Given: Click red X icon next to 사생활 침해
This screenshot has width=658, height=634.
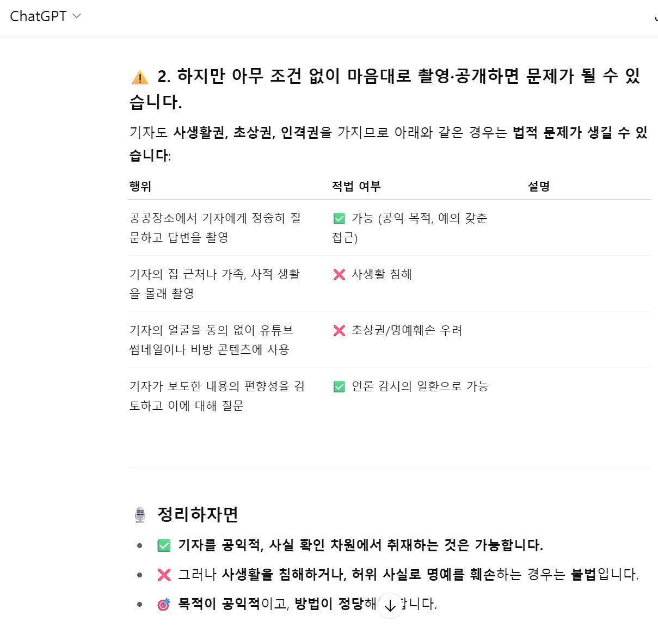Looking at the screenshot, I should tap(339, 275).
